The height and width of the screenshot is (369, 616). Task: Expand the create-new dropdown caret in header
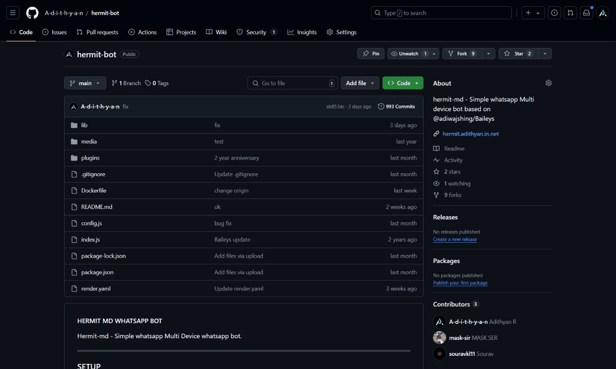pyautogui.click(x=538, y=13)
